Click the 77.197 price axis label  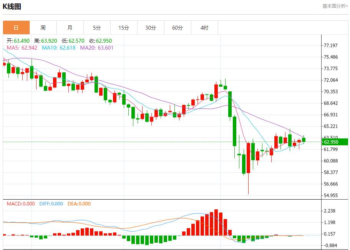[x=330, y=45]
